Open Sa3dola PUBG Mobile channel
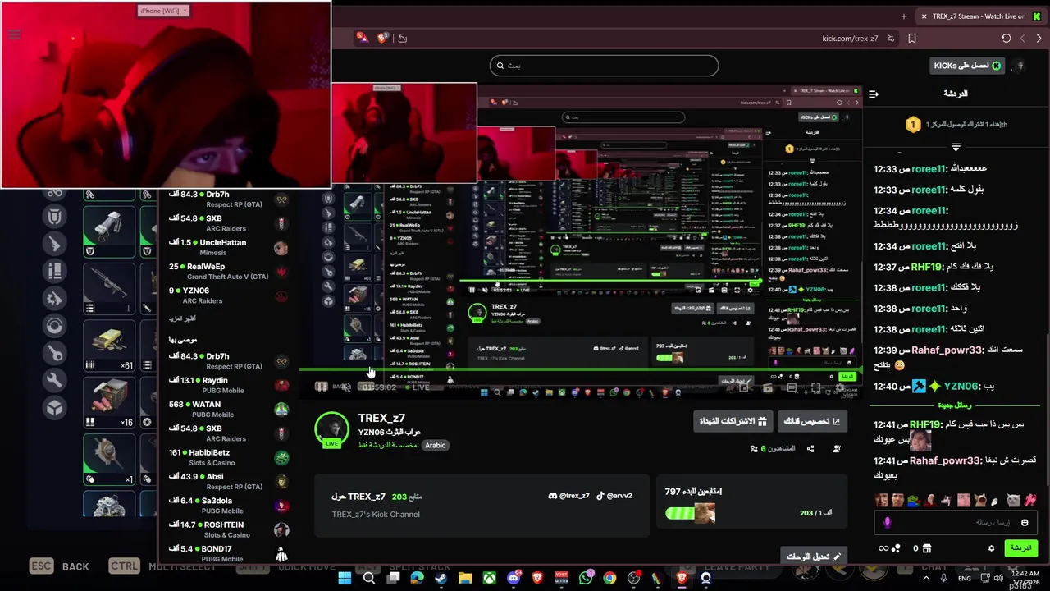The width and height of the screenshot is (1050, 591). (227, 505)
